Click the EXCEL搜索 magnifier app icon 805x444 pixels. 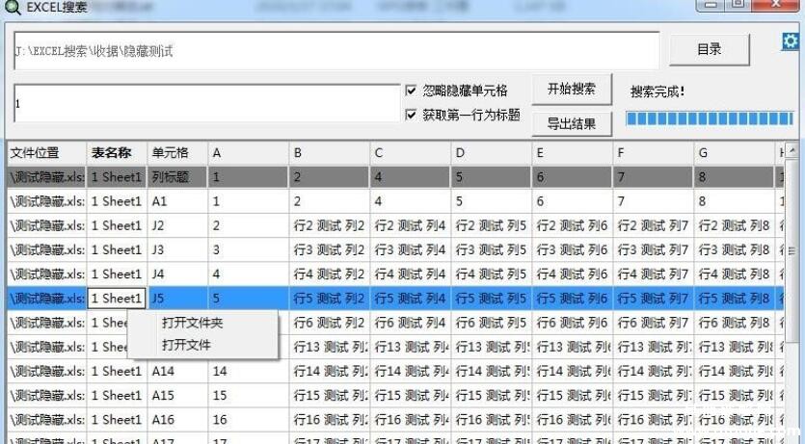pos(13,7)
